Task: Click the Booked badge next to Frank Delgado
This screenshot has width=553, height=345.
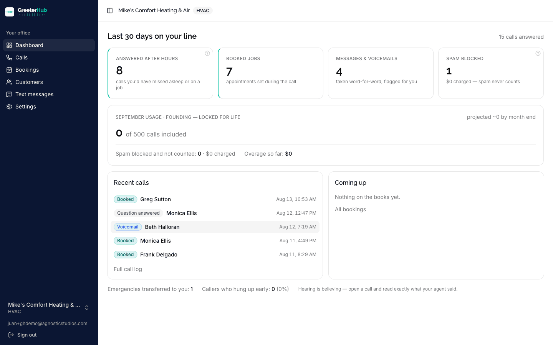Action: tap(125, 255)
